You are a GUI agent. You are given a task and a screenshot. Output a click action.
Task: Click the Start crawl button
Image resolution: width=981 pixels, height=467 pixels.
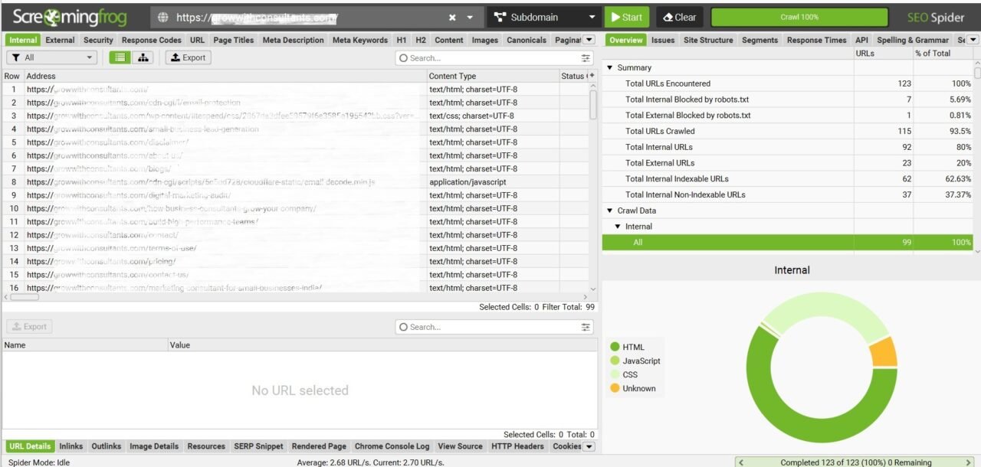click(x=626, y=16)
